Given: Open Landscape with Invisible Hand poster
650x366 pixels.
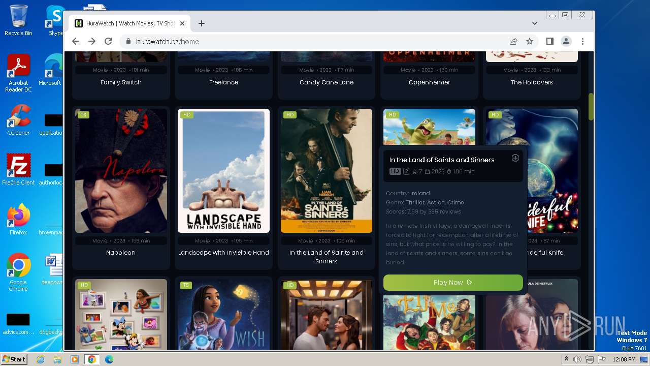Looking at the screenshot, I should pos(223,171).
